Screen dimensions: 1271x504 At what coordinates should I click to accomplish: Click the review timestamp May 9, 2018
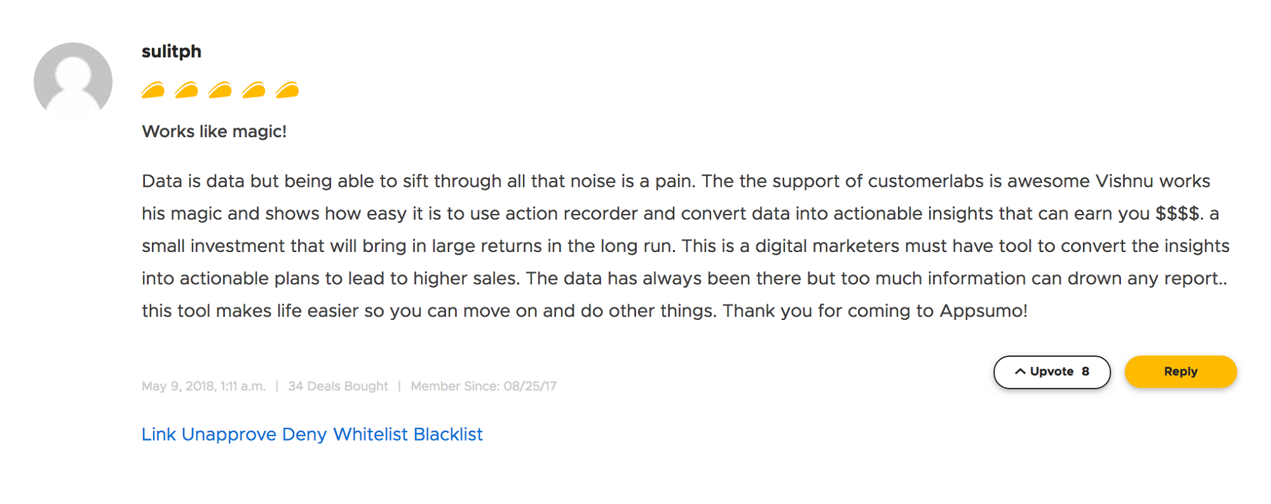click(x=203, y=386)
